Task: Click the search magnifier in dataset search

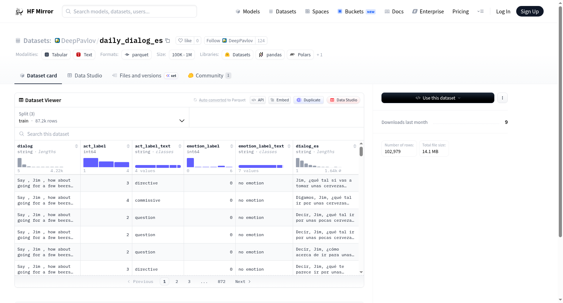Action: coord(22,134)
